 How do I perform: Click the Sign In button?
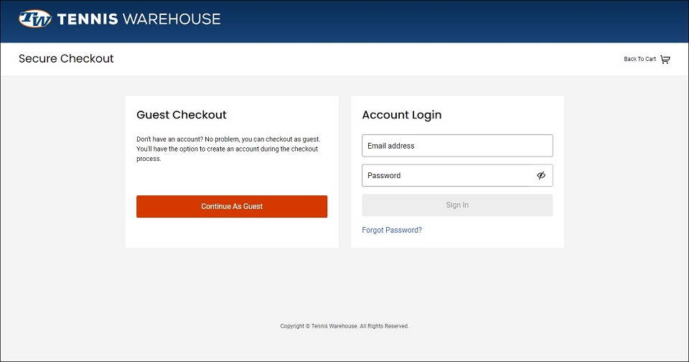point(457,205)
